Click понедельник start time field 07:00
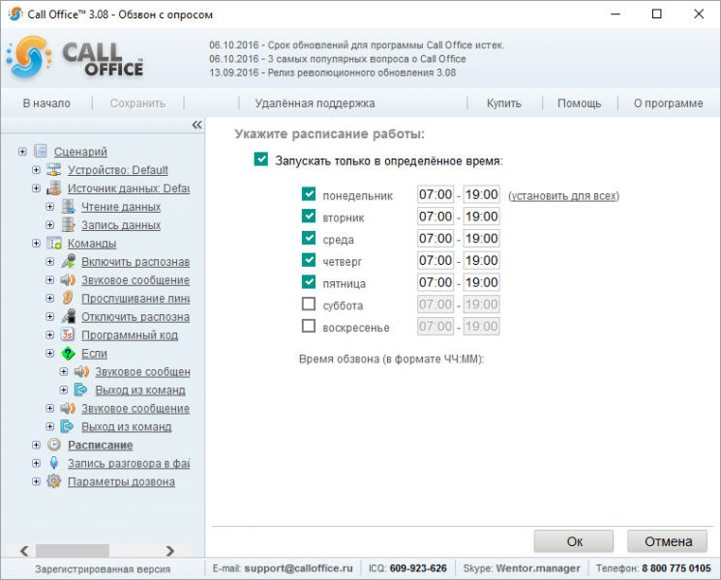Viewport: 721px width, 580px height. pos(436,194)
